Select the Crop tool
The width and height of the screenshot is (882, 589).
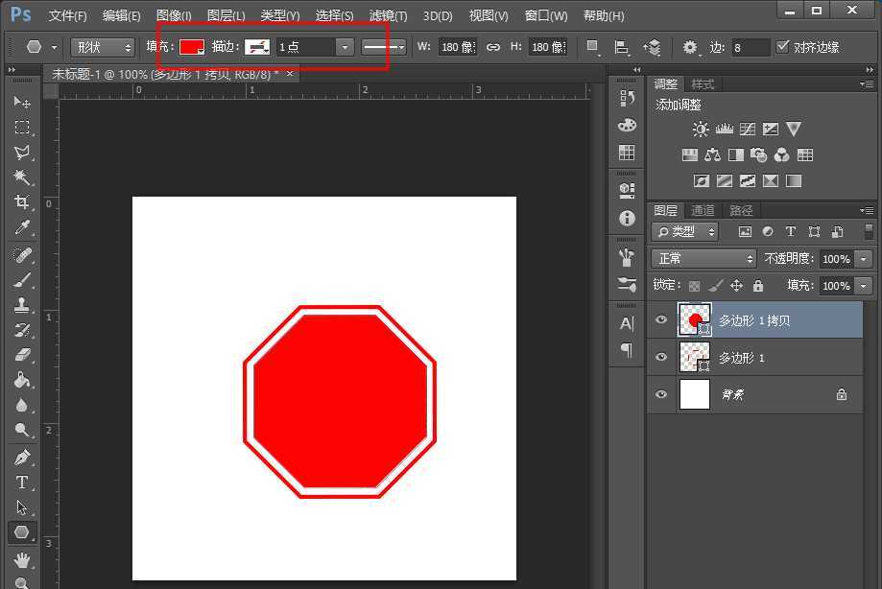[x=21, y=202]
